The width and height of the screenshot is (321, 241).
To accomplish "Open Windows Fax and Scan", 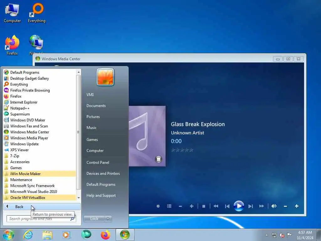I will (x=40, y=126).
